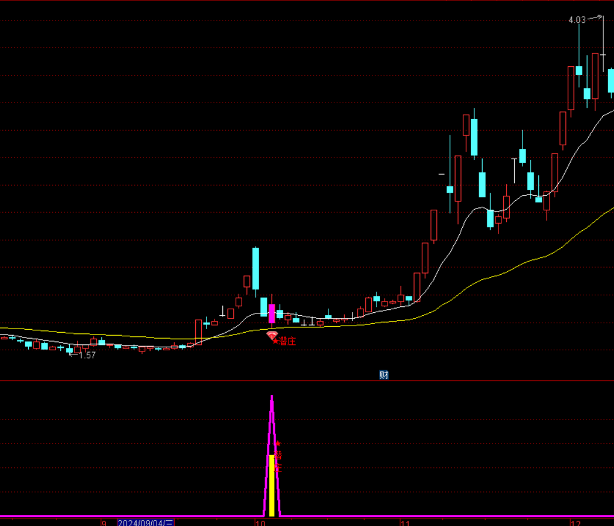Image resolution: width=614 pixels, height=526 pixels.
Task: Click the arrow next to 1.57 low
Action: (73, 355)
